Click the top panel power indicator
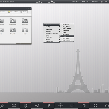 click(x=106, y=2)
